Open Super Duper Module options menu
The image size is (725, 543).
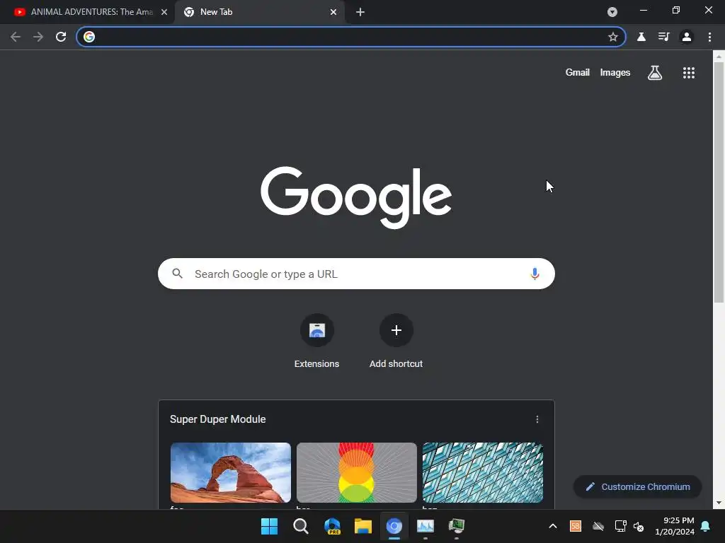(x=537, y=419)
